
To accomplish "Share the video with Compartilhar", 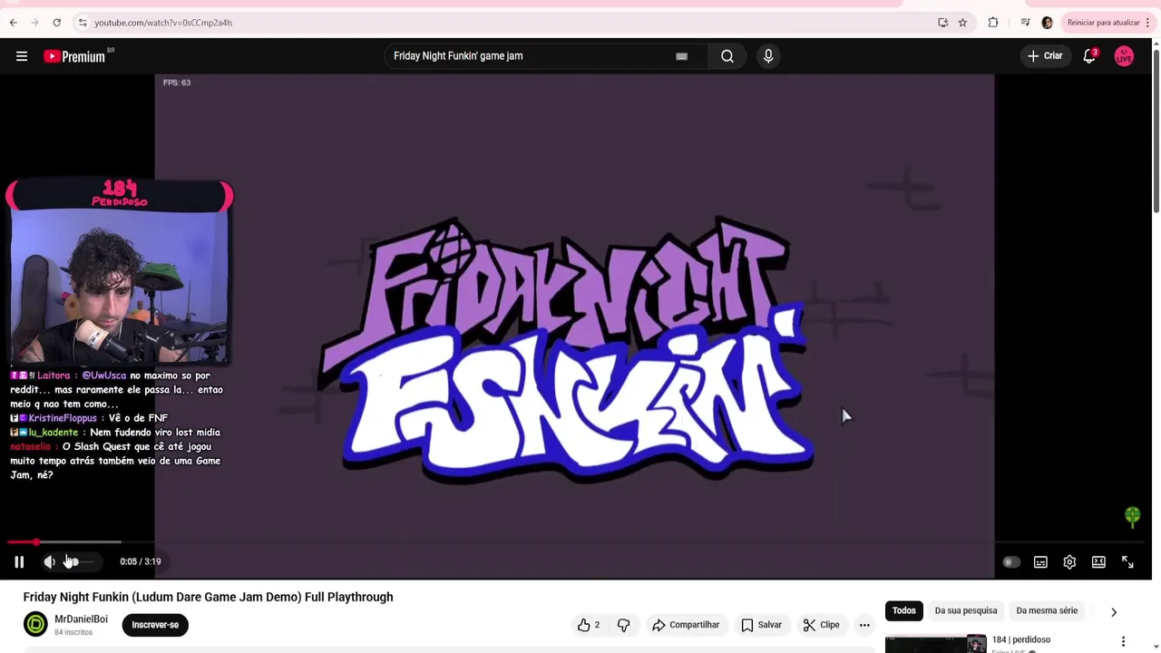I will coord(686,625).
